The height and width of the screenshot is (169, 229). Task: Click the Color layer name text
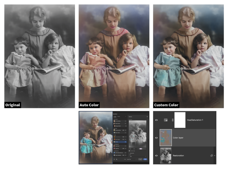pos(178,138)
